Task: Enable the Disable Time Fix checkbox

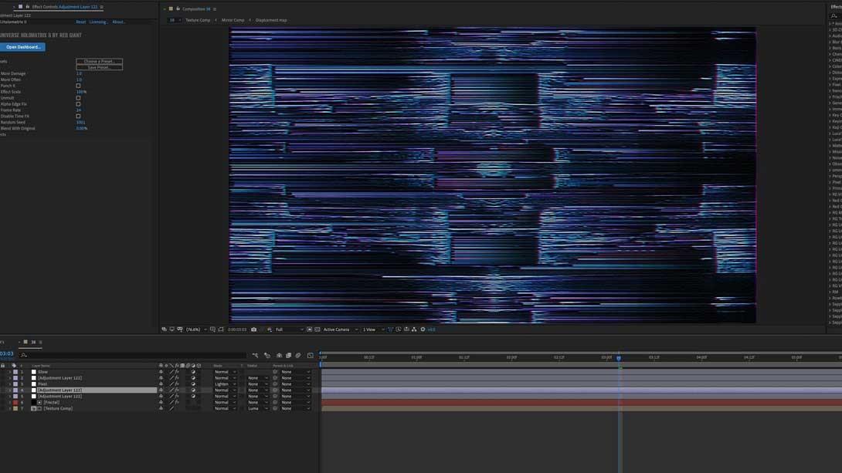Action: [x=78, y=117]
